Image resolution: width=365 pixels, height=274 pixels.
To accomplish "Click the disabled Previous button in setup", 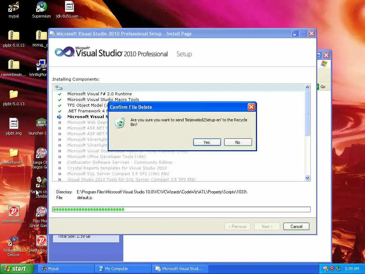I will [x=237, y=226].
